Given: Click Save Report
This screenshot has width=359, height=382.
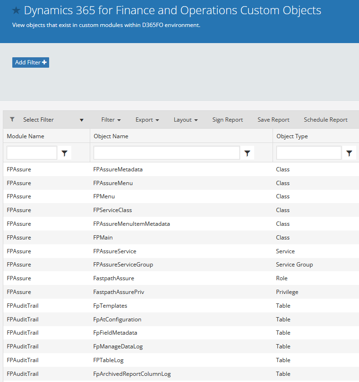Looking at the screenshot, I should pos(274,120).
